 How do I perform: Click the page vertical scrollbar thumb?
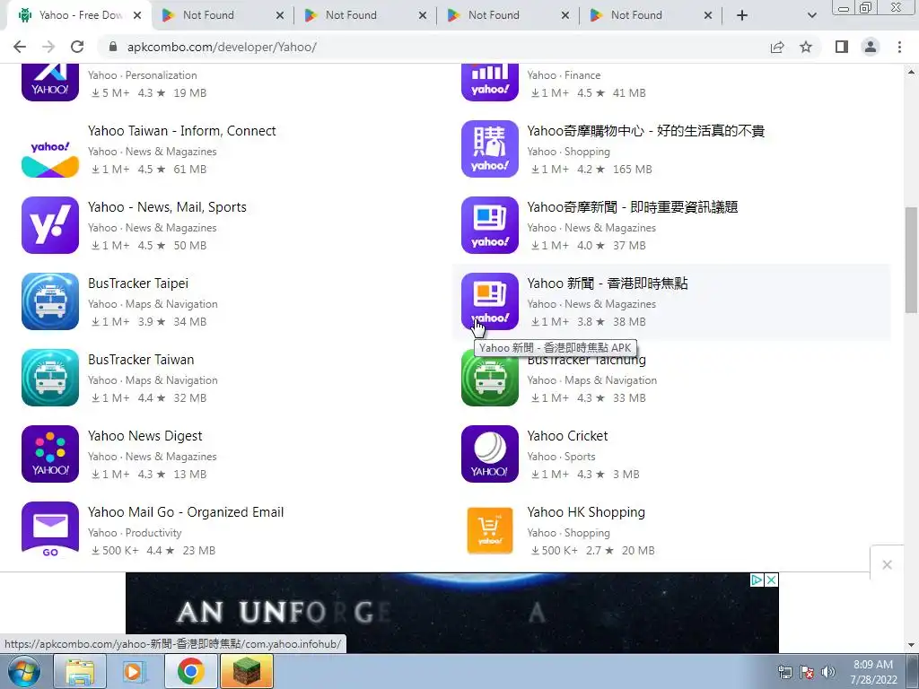pyautogui.click(x=911, y=260)
